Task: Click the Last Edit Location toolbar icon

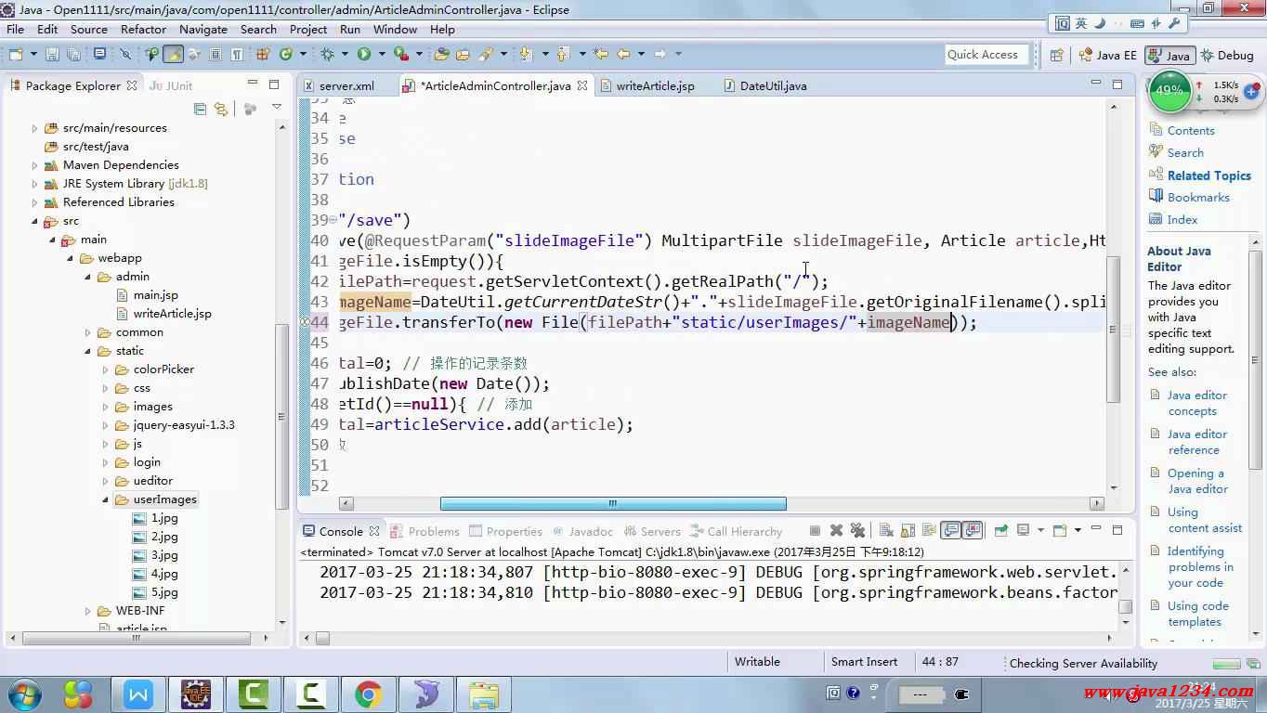Action: tap(600, 55)
